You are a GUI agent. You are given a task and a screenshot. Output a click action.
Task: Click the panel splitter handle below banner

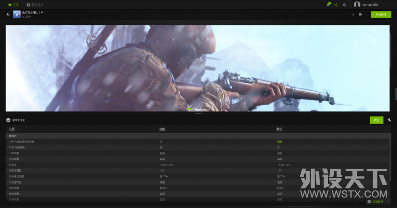[x=198, y=113]
